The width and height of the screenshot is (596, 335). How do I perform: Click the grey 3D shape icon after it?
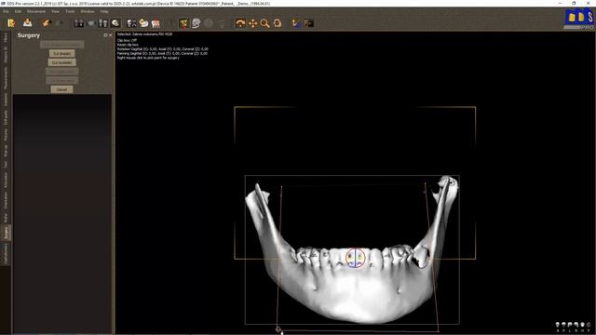pos(91,23)
